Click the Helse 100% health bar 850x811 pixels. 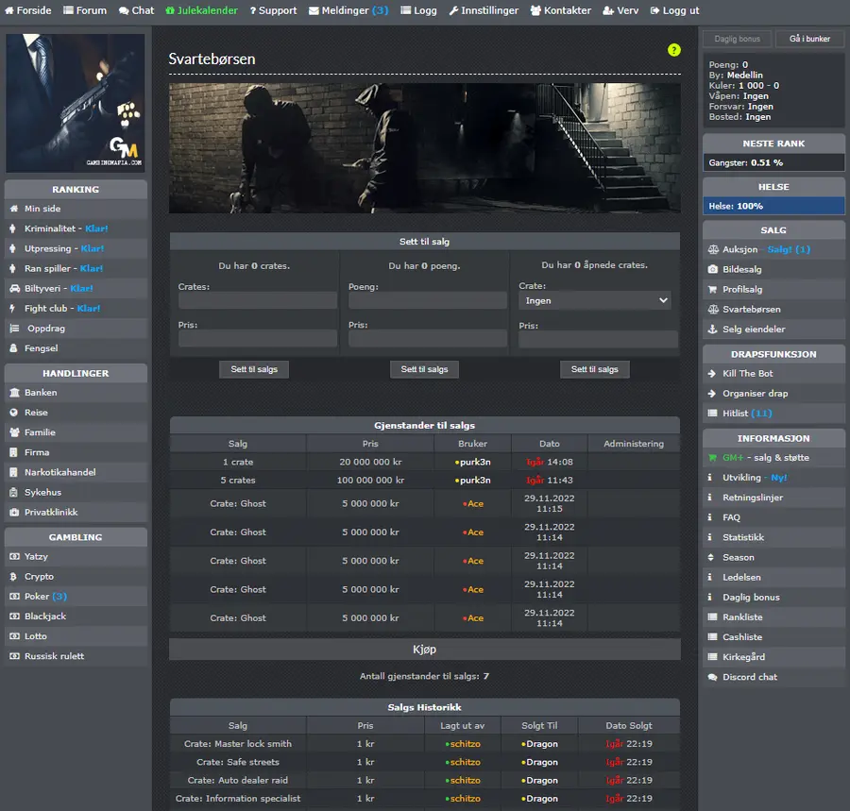point(773,206)
